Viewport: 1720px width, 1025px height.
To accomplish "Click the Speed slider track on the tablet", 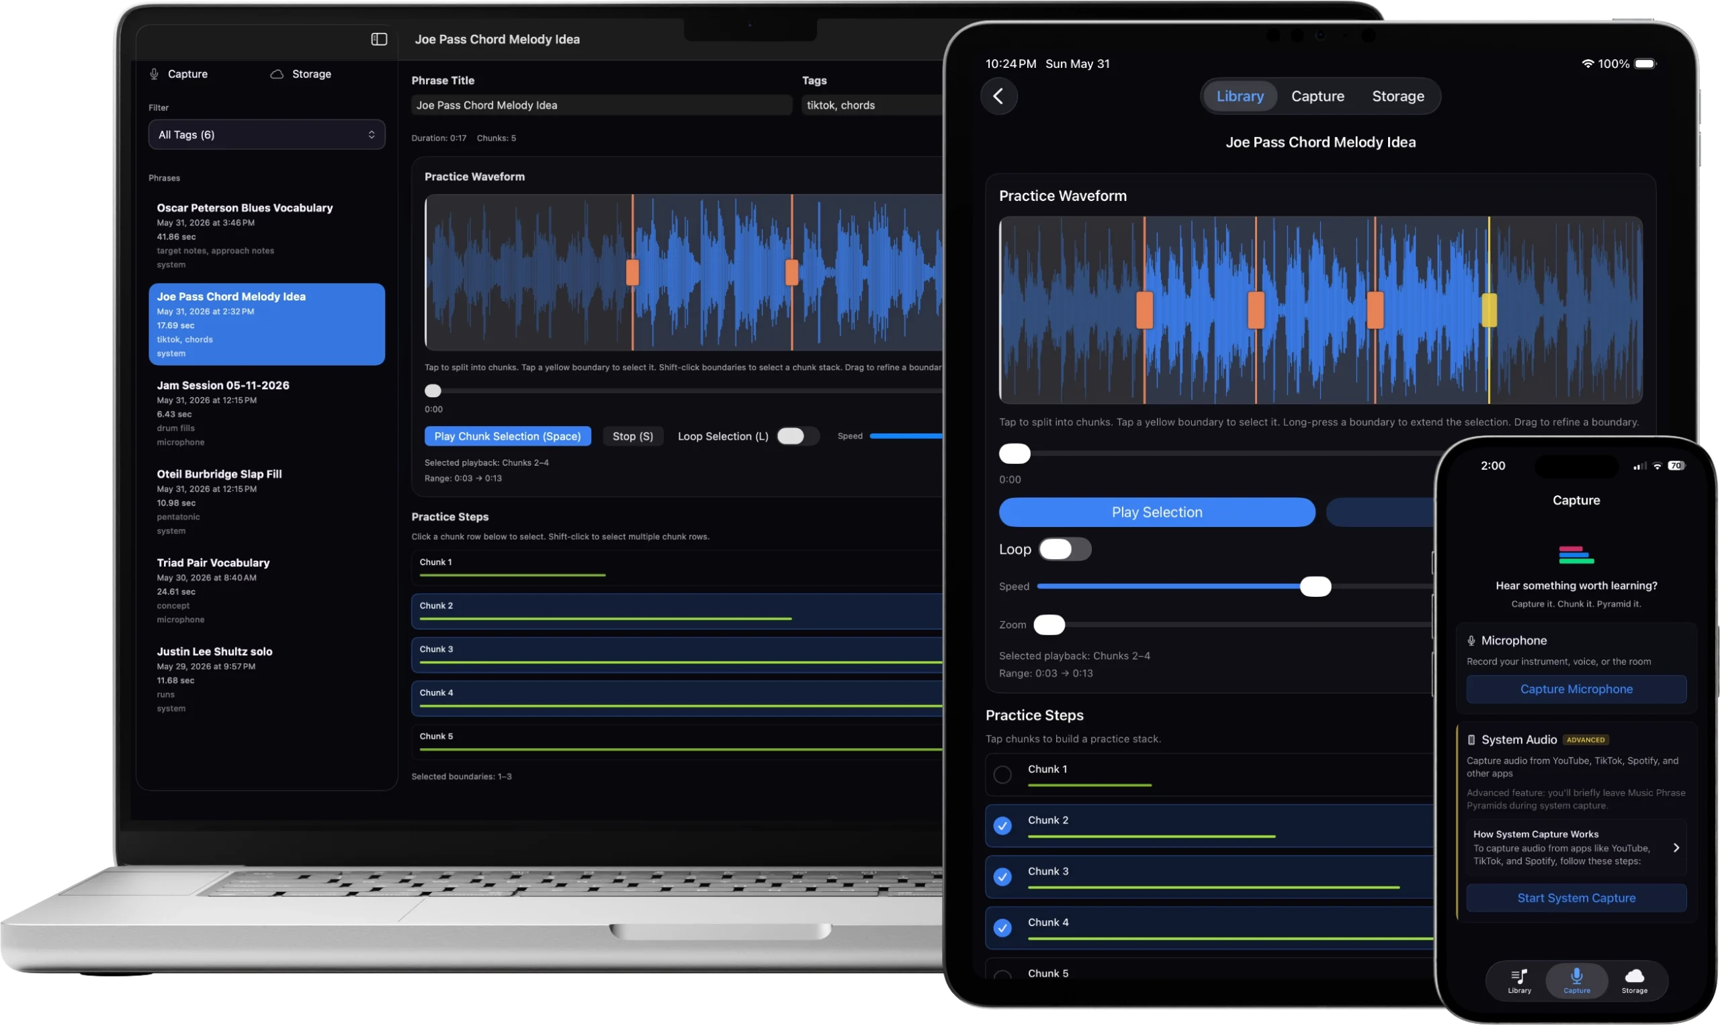I will 1236,587.
